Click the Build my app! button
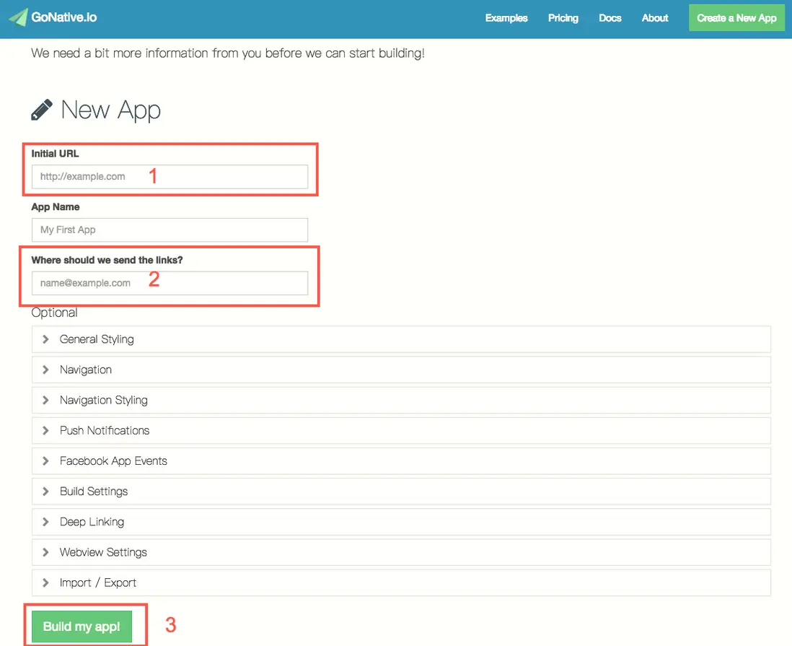 tap(82, 627)
